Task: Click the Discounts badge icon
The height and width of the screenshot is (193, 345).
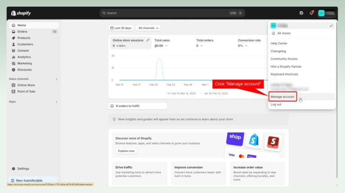Action: coord(13,70)
